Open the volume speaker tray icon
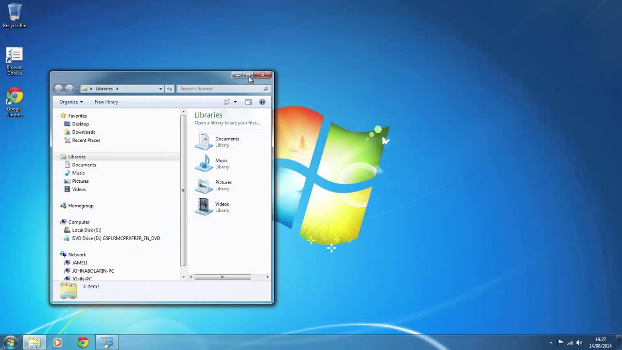 coord(579,342)
